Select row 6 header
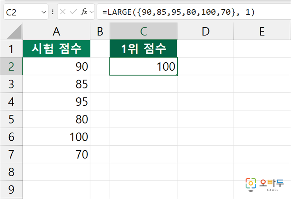The width and height of the screenshot is (291, 199). [11, 136]
